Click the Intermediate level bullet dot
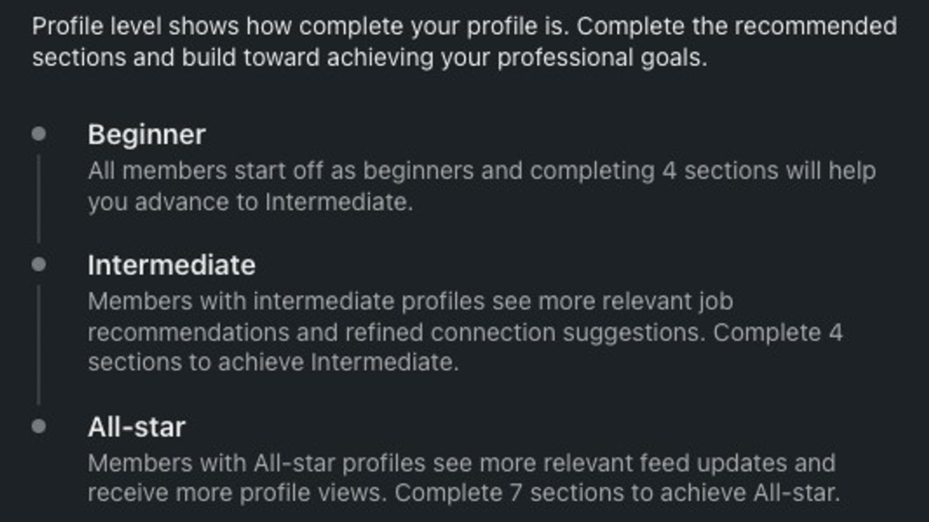929x522 pixels. 39,265
